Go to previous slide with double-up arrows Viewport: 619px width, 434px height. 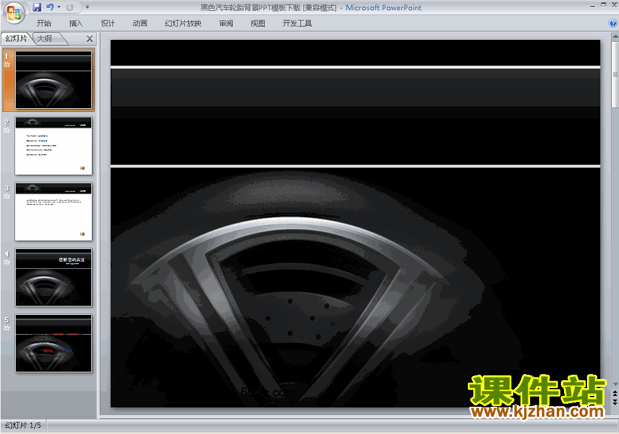point(615,394)
